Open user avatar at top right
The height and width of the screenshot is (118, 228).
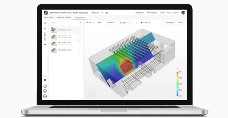coord(183,13)
